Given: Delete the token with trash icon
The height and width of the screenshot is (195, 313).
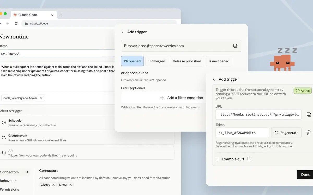Looking at the screenshot, I should (309, 133).
